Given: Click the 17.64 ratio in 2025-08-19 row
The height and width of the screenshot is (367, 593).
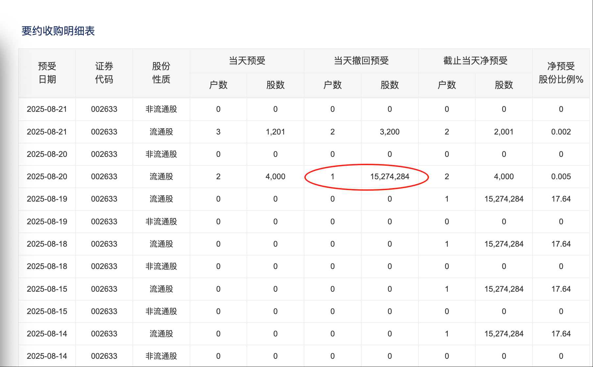Looking at the screenshot, I should [561, 199].
